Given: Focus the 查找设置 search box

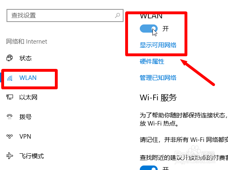Looking at the screenshot, I should click(65, 15).
